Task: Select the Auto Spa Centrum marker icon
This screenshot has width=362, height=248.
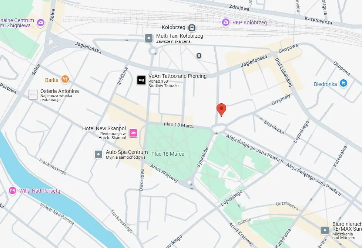Action: tap(98, 154)
